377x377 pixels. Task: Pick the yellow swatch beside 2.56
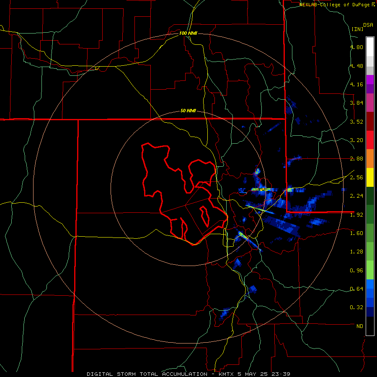(370, 177)
